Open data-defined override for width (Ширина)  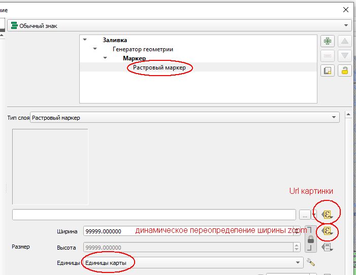tap(327, 231)
